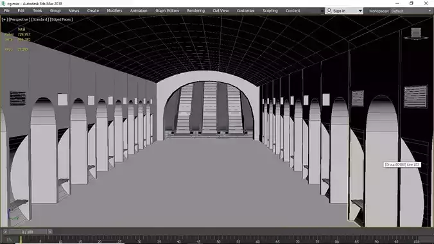This screenshot has height=244, width=434.
Task: Open the Graph Editors menu
Action: click(x=167, y=11)
